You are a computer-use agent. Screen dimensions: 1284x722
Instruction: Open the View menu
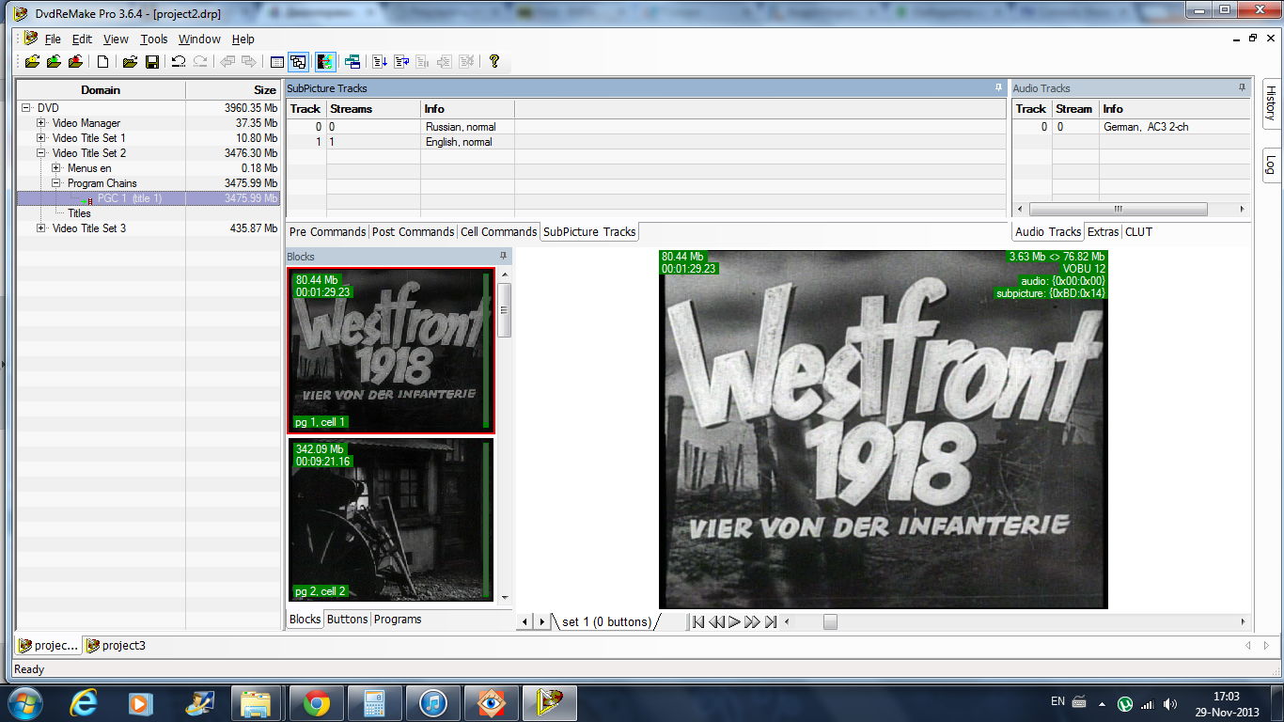point(116,39)
